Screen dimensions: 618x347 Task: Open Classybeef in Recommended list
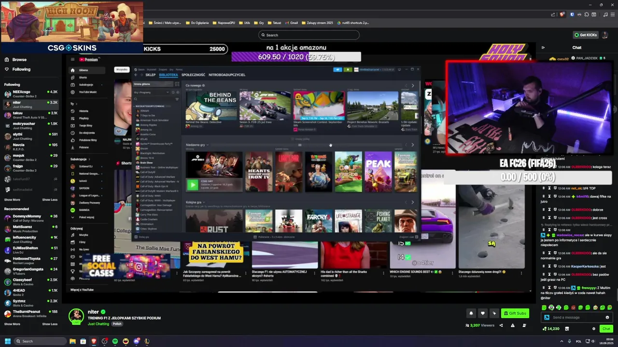click(31, 281)
